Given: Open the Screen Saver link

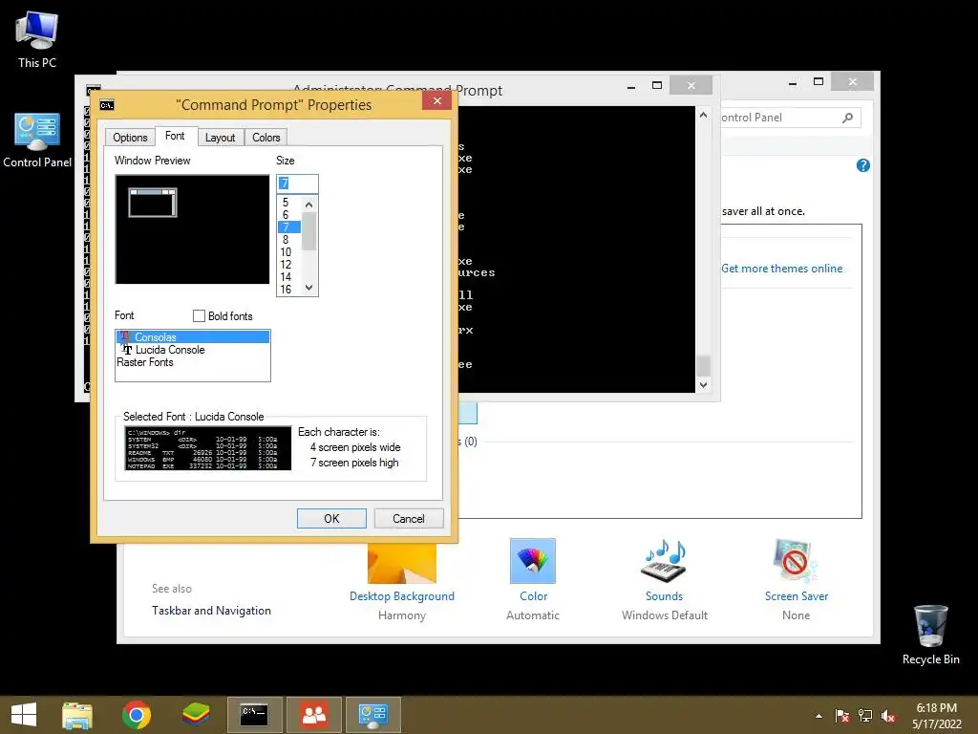Looking at the screenshot, I should [x=796, y=596].
